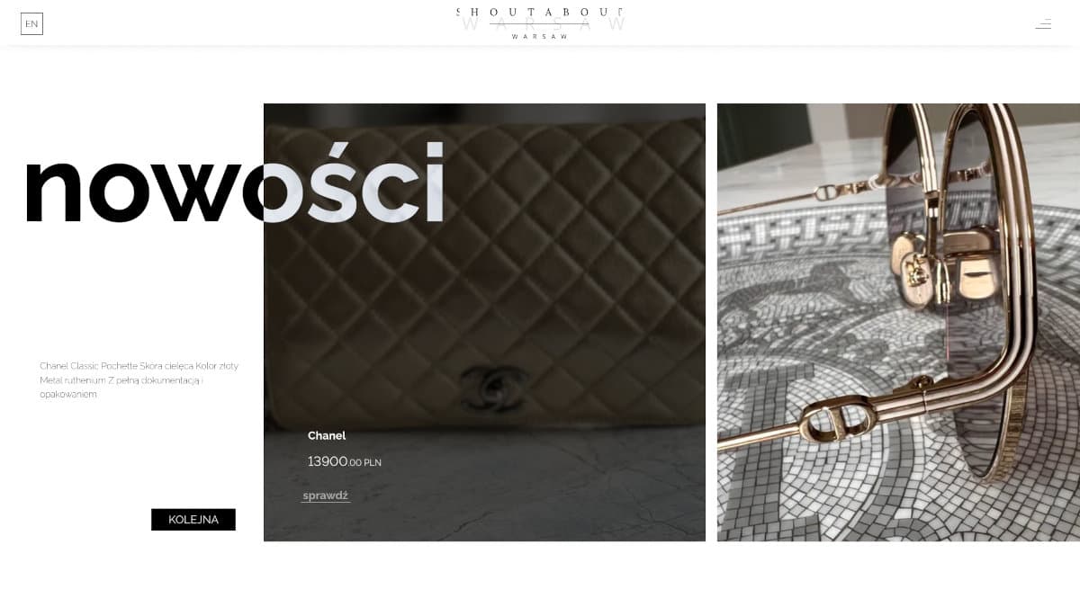Click the WARSAW text under the logo

pyautogui.click(x=540, y=37)
